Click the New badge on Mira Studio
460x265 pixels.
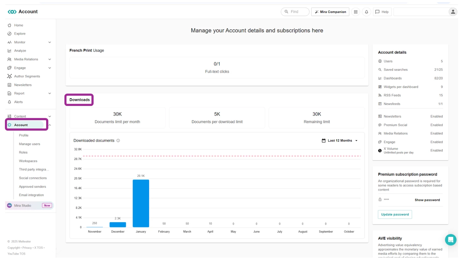(47, 206)
